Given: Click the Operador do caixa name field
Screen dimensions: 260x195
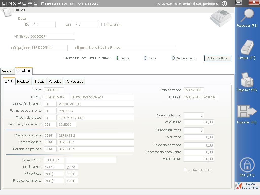Looking at the screenshot, I should [x=96, y=135].
